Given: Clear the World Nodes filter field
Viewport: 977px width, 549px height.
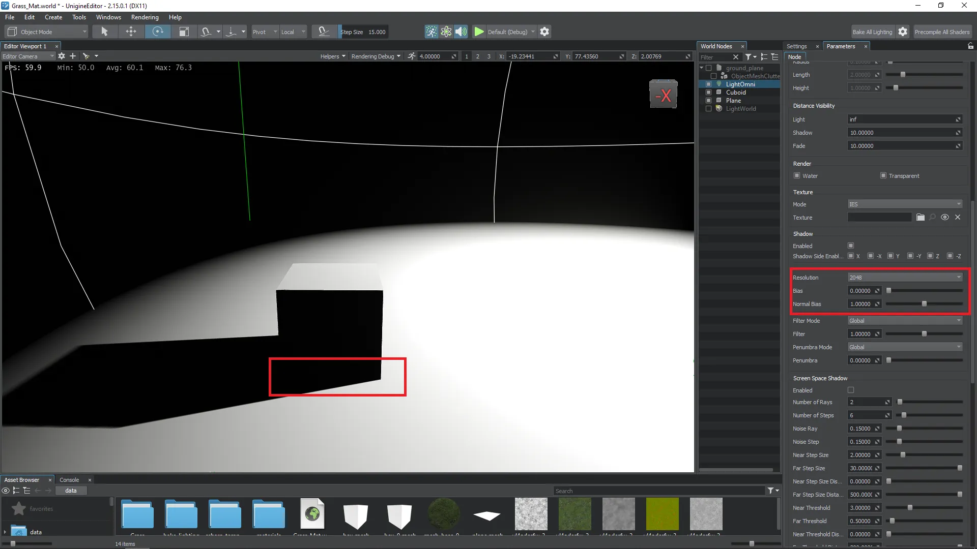Looking at the screenshot, I should [735, 57].
